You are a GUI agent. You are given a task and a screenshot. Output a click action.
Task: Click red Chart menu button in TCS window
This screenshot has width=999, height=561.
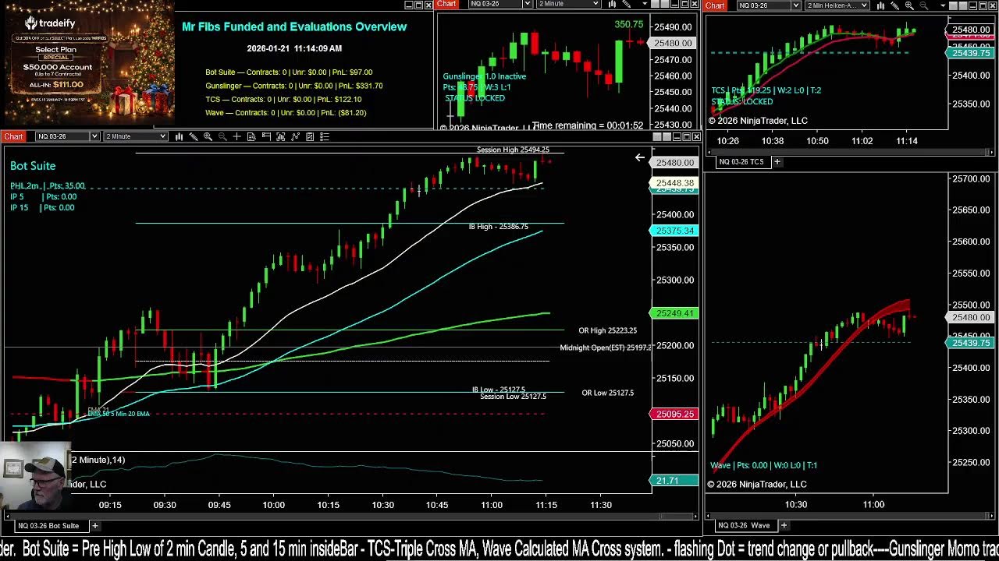point(716,5)
